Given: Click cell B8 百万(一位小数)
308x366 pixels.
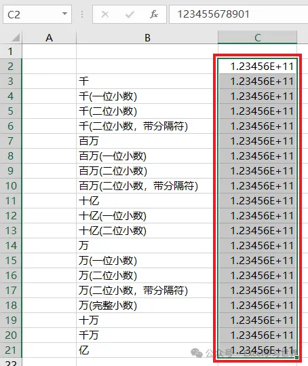Looking at the screenshot, I should click(147, 156).
